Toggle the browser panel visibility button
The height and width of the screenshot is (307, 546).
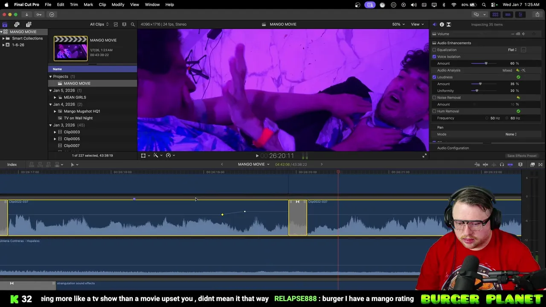tap(495, 14)
